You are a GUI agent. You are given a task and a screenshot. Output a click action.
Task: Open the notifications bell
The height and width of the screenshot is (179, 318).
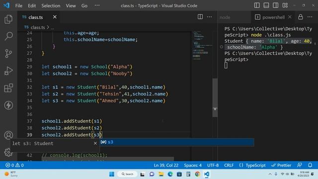pyautogui.click(x=310, y=165)
